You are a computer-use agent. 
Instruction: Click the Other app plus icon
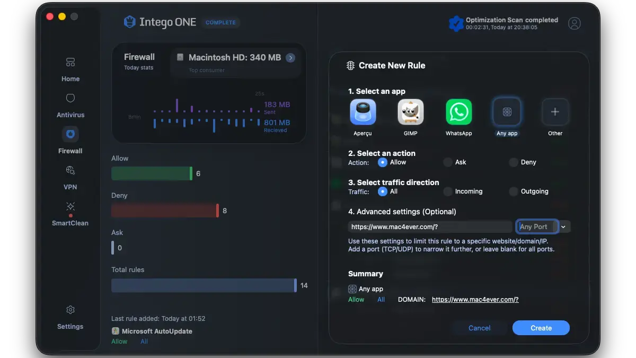pyautogui.click(x=555, y=112)
